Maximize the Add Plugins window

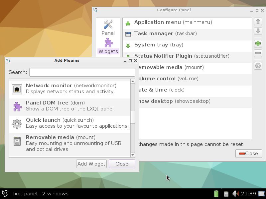(130, 61)
